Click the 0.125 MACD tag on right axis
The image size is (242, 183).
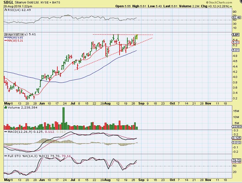[x=237, y=138]
